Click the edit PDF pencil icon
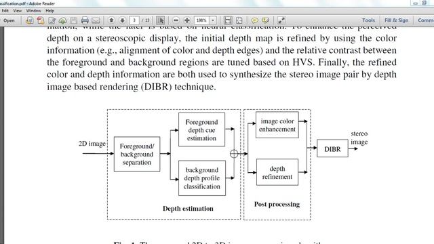This screenshot has width=434, height=244. 52,20
